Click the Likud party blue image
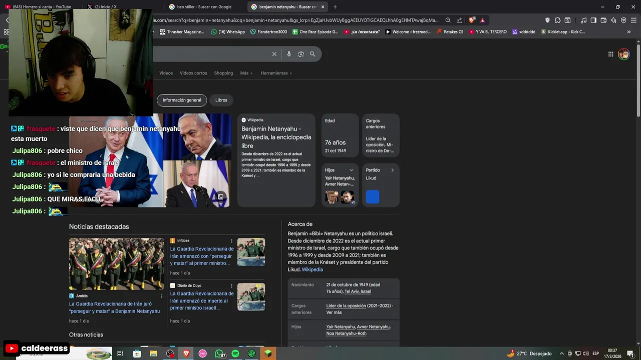 (x=373, y=197)
